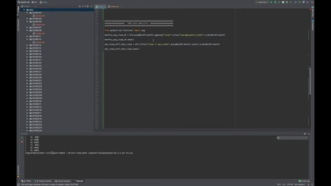Viewport: 331px width, 186px height.
Task: Click the VCS Update Project icon
Action: pos(295,2)
